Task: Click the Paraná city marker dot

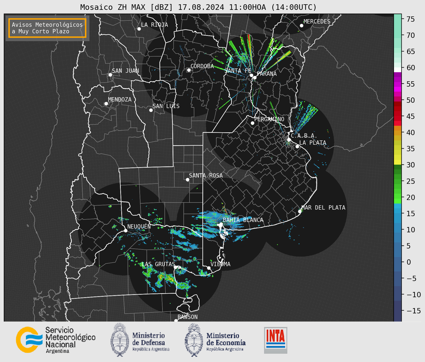Action: click(x=255, y=78)
